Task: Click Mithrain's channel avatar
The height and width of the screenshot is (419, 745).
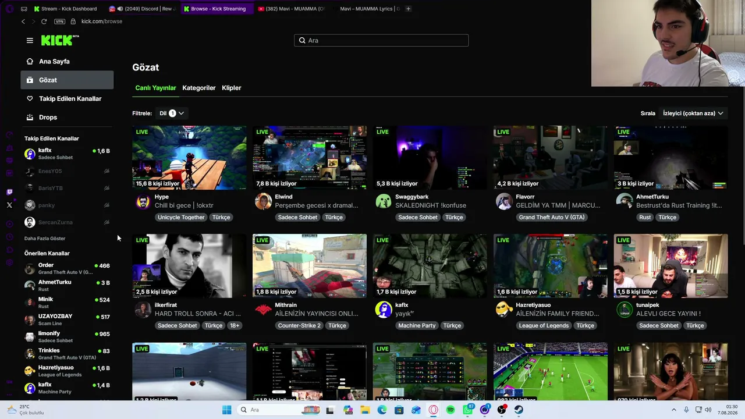Action: pyautogui.click(x=263, y=310)
